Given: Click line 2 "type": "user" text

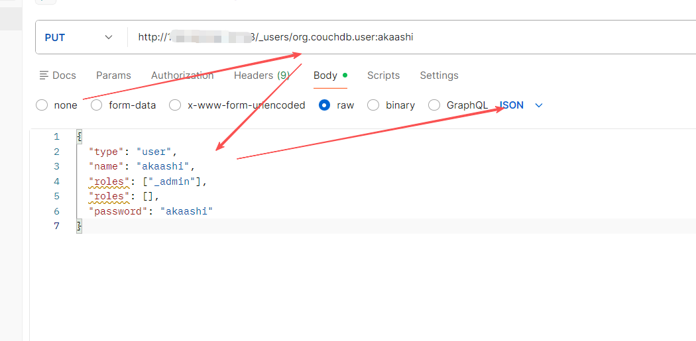Looking at the screenshot, I should click(133, 152).
